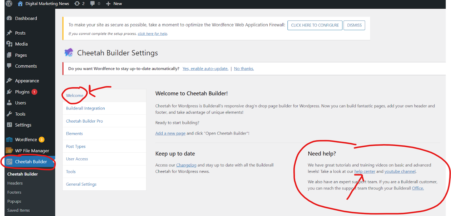Open the updates icon showing 2
This screenshot has height=216, width=451.
click(77, 4)
